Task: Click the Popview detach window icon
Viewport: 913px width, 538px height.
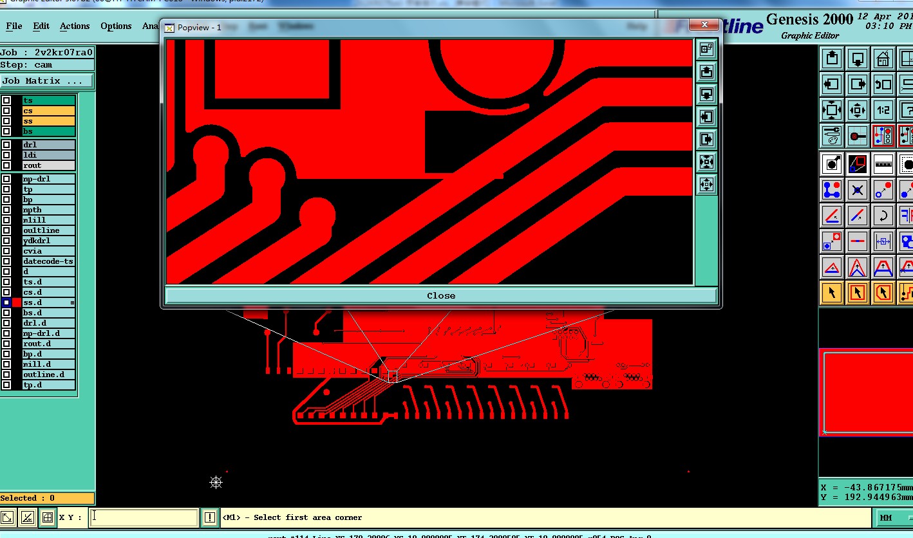Action: [x=706, y=49]
